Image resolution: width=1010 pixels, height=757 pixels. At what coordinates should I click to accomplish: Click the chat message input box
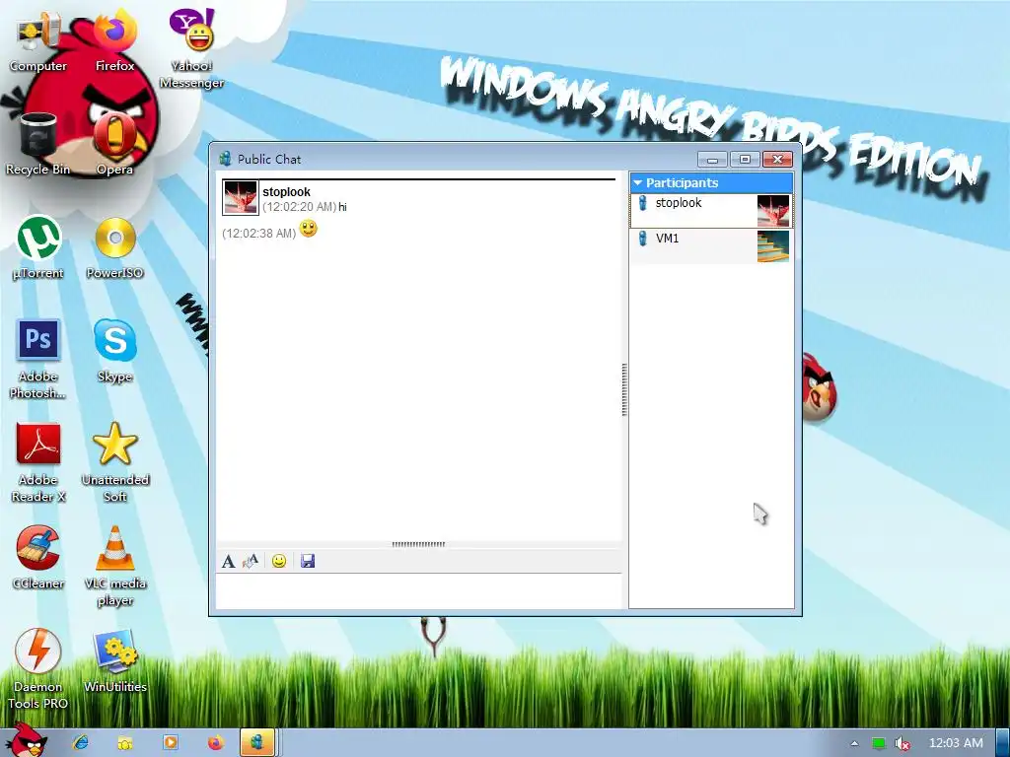coord(418,591)
